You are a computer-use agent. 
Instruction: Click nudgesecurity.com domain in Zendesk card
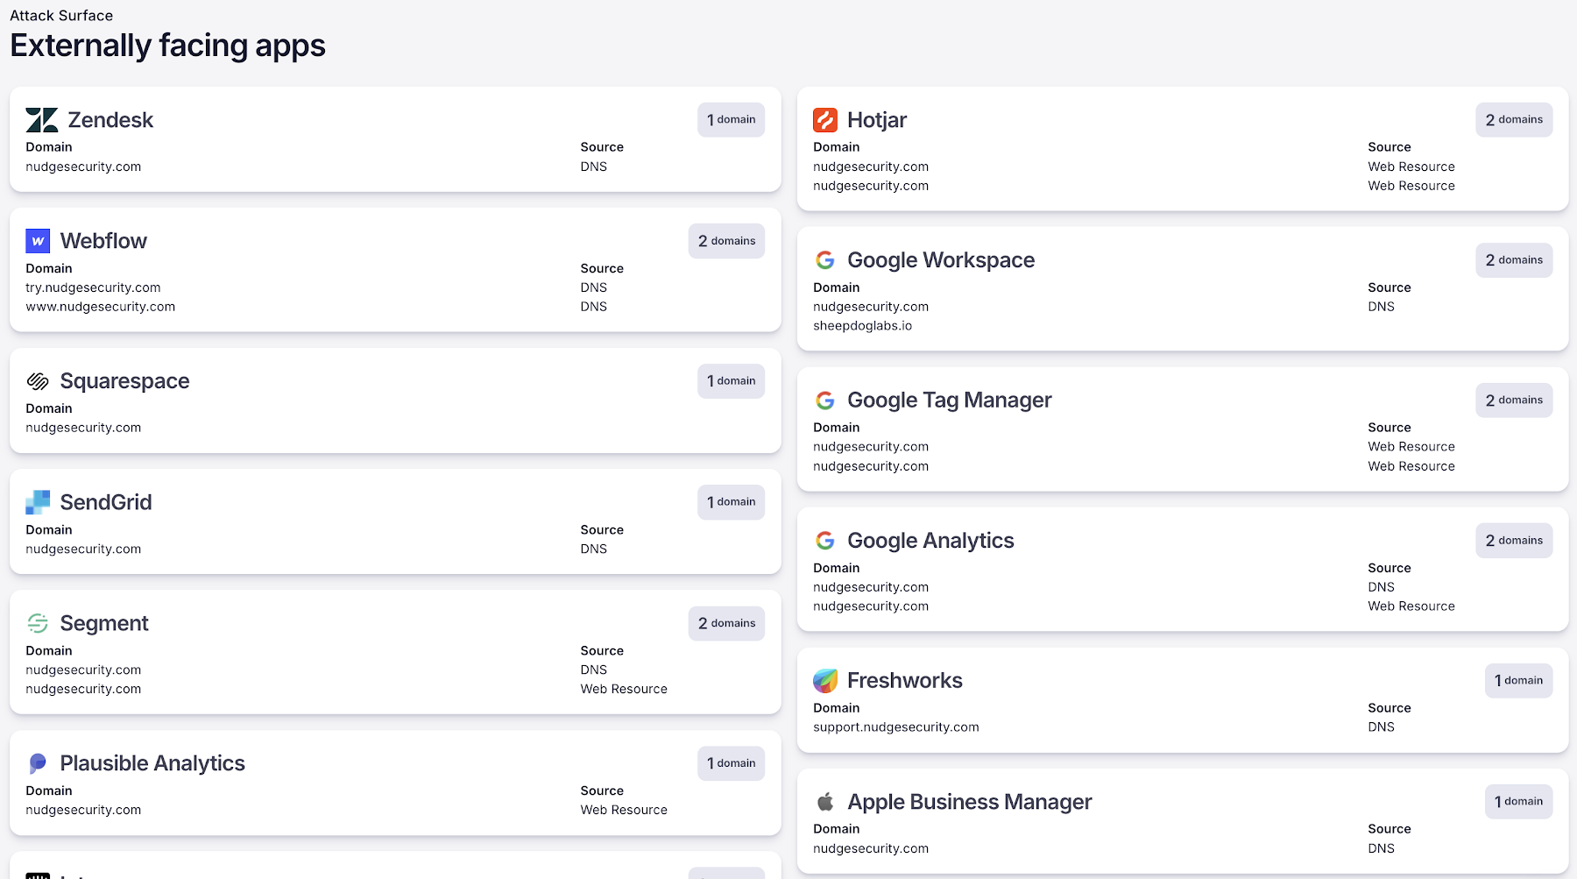83,167
